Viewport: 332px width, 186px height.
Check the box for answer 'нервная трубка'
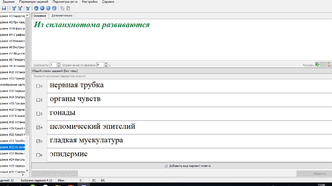(38, 86)
